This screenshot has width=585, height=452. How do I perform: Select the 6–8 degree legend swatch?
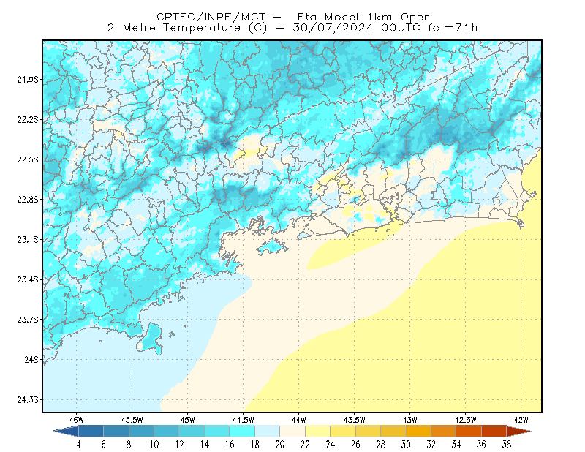(116, 432)
